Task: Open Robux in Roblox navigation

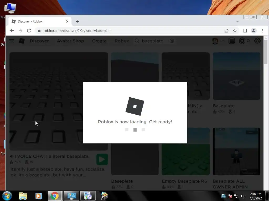Action: pyautogui.click(x=122, y=41)
